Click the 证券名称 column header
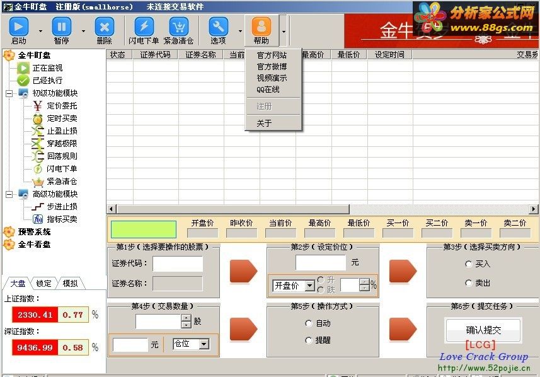The image size is (540, 377). [201, 55]
